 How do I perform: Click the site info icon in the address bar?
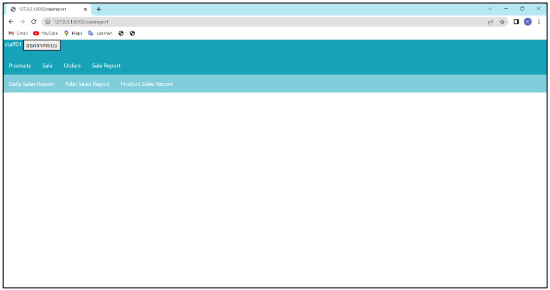coord(47,22)
